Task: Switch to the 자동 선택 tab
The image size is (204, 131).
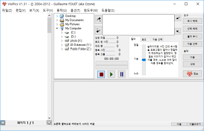Action: coord(157,39)
